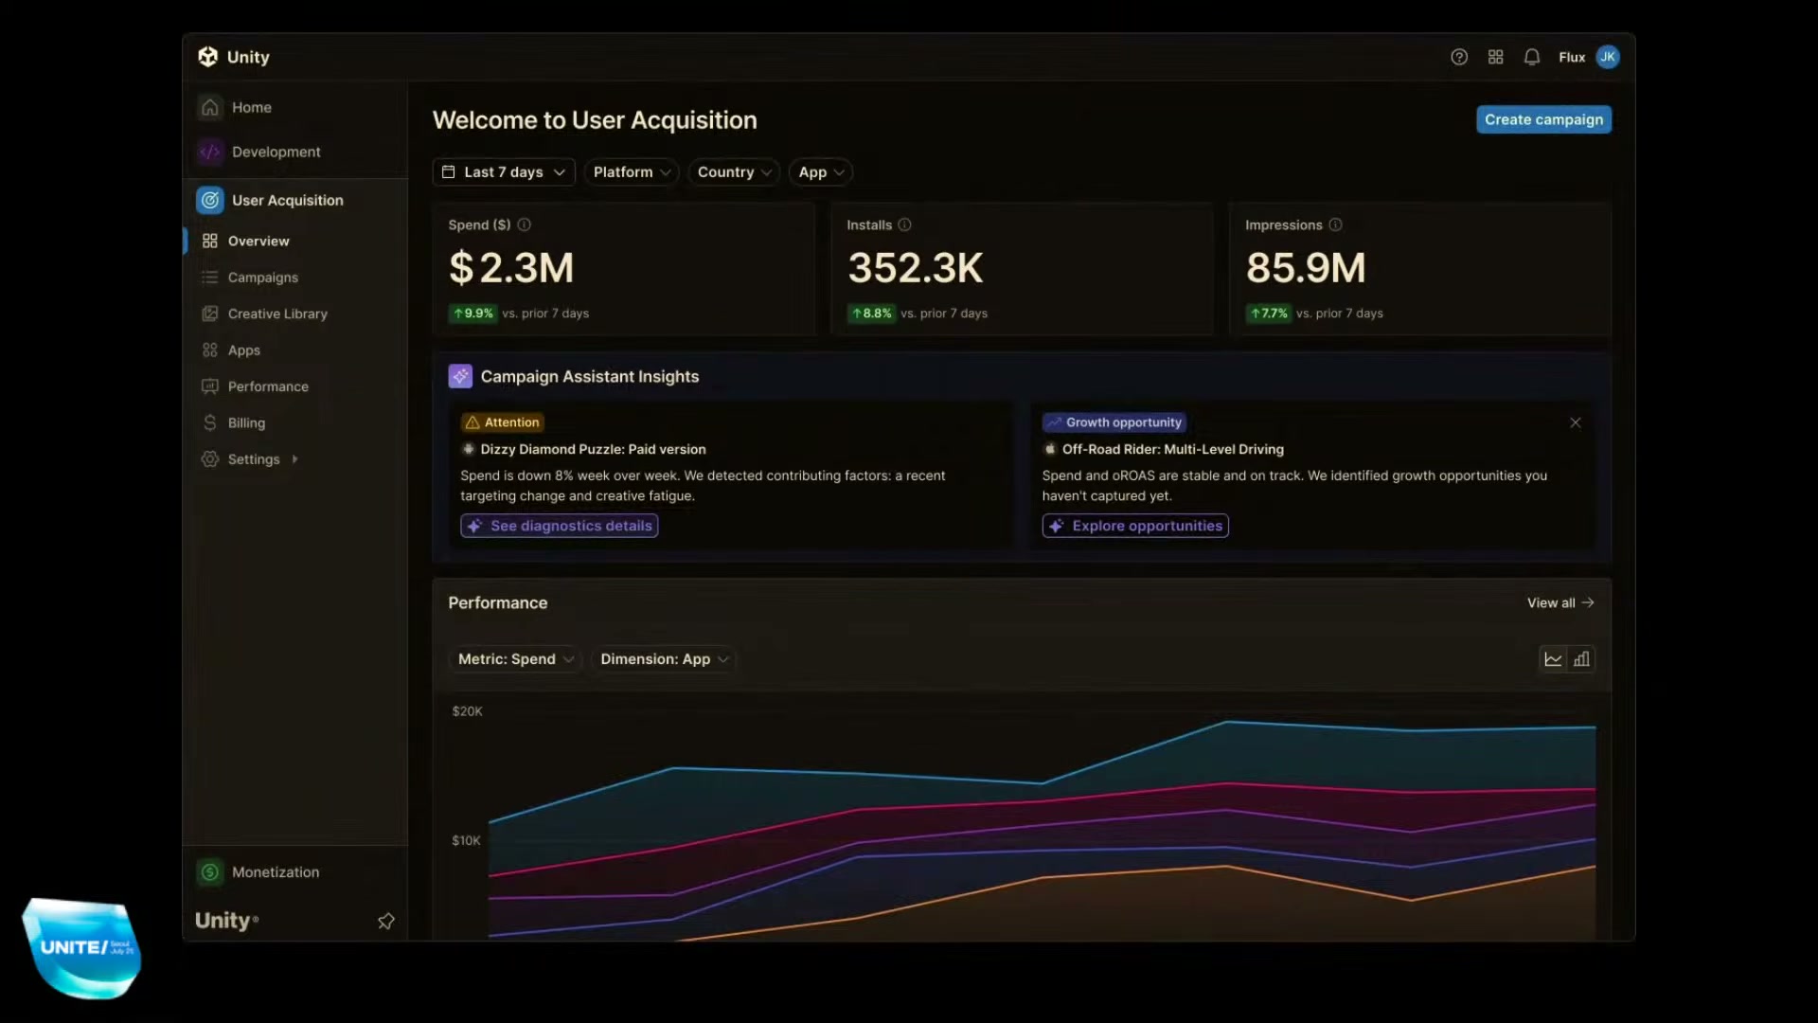Image resolution: width=1818 pixels, height=1023 pixels.
Task: Click the Apps sidebar icon
Action: [x=210, y=350]
